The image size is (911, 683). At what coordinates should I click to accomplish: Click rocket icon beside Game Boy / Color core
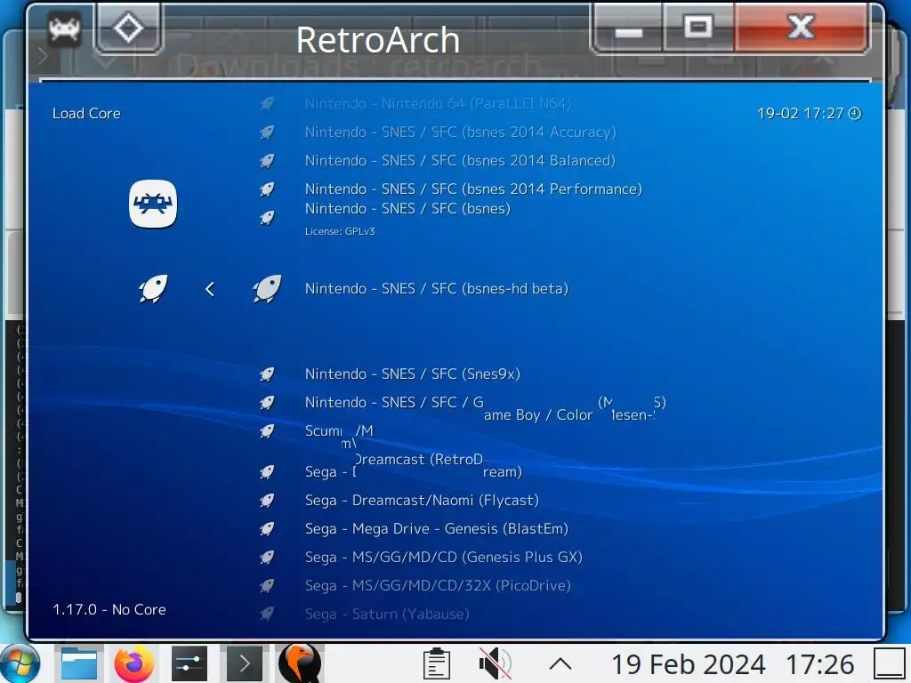point(267,403)
